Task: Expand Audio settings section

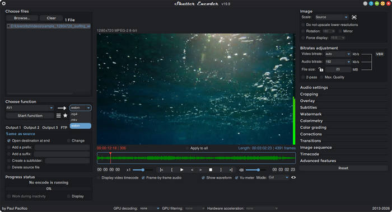Action: coord(314,87)
